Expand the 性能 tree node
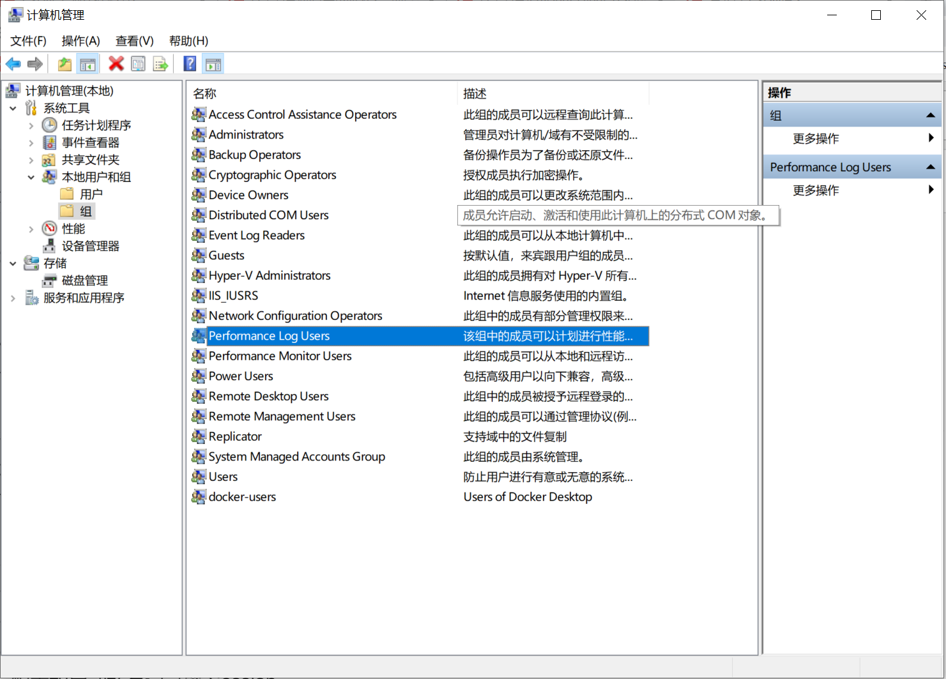946x679 pixels. click(31, 228)
